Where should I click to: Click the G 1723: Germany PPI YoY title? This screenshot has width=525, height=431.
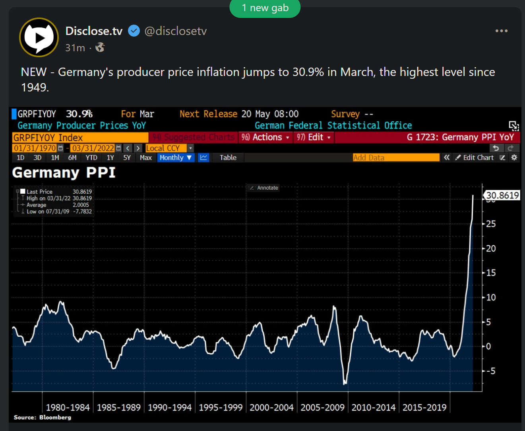point(461,137)
